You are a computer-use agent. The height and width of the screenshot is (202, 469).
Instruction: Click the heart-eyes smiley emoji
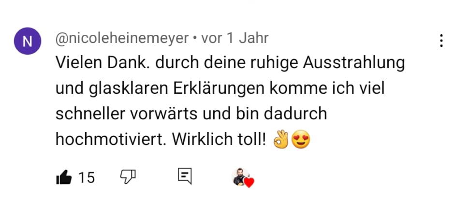301,140
